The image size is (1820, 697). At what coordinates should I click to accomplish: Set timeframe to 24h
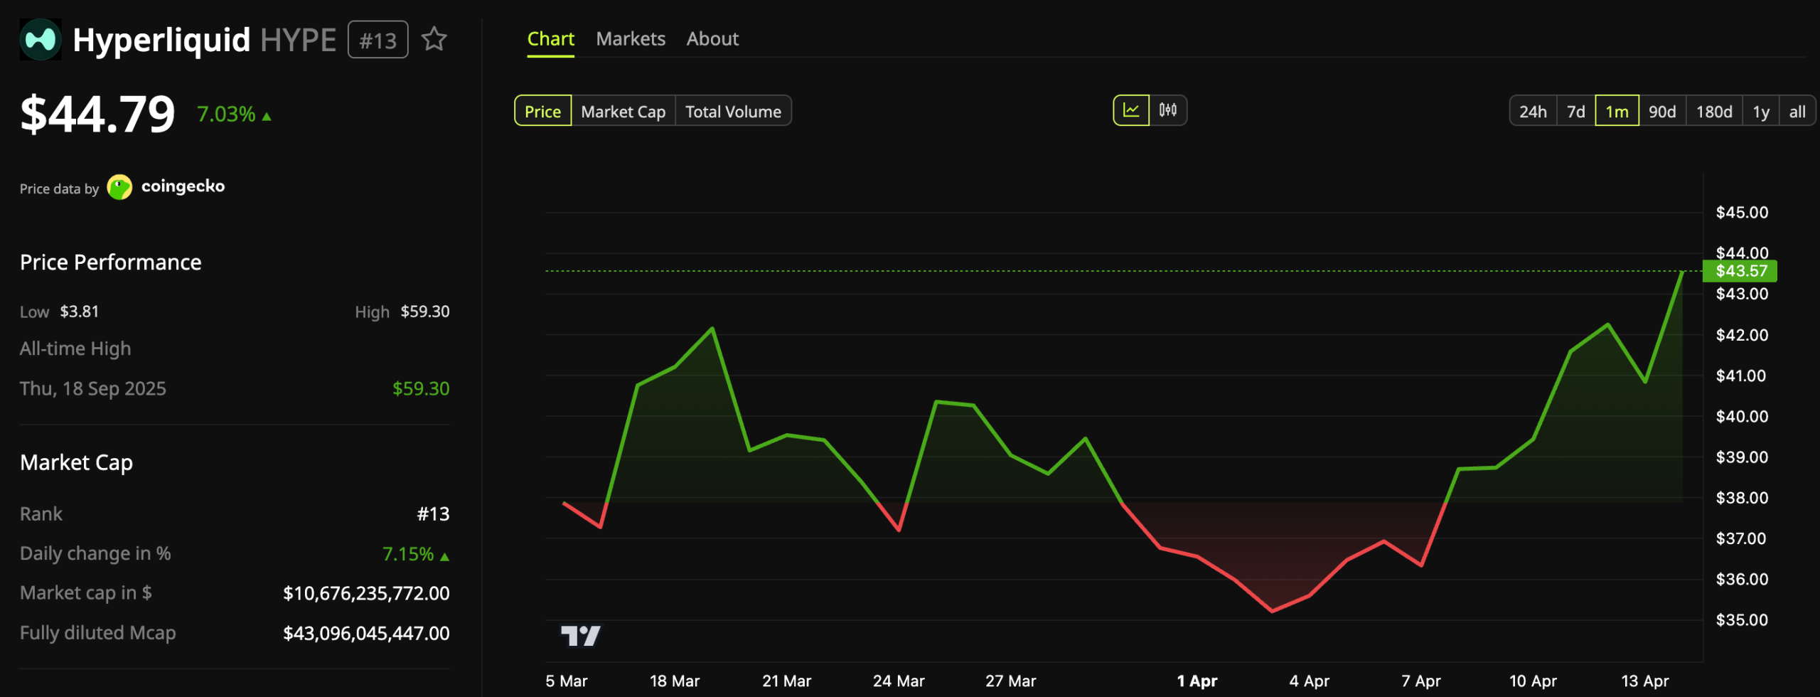click(1533, 111)
